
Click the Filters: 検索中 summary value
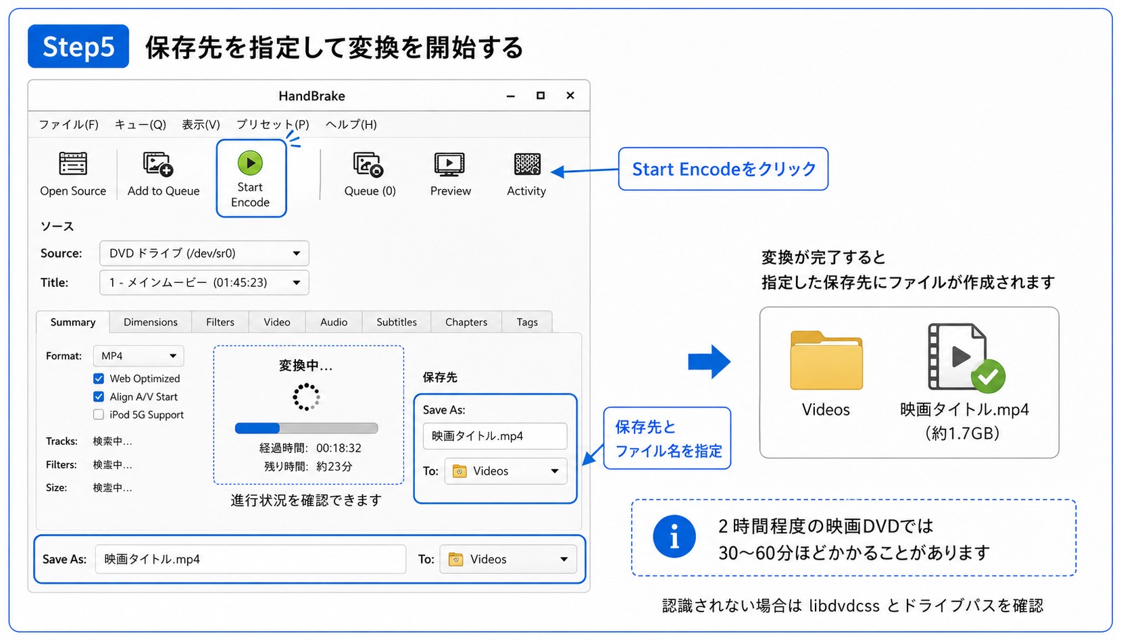(113, 464)
